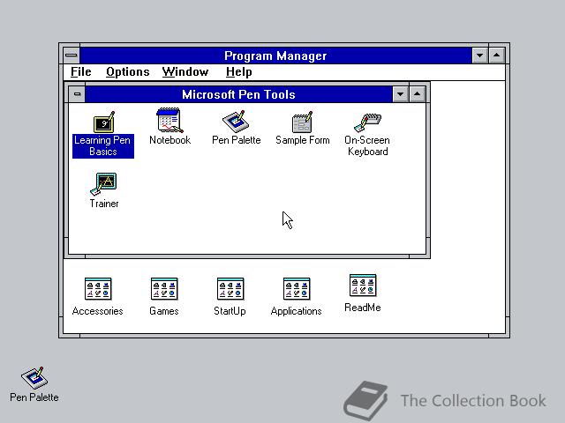Click the Microsoft Pen Tools title bar
Screen dimensions: 565x423
click(x=238, y=94)
